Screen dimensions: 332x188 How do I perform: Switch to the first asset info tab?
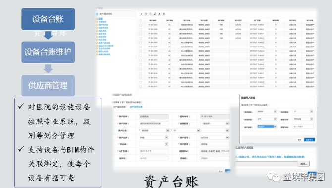[x=119, y=107]
